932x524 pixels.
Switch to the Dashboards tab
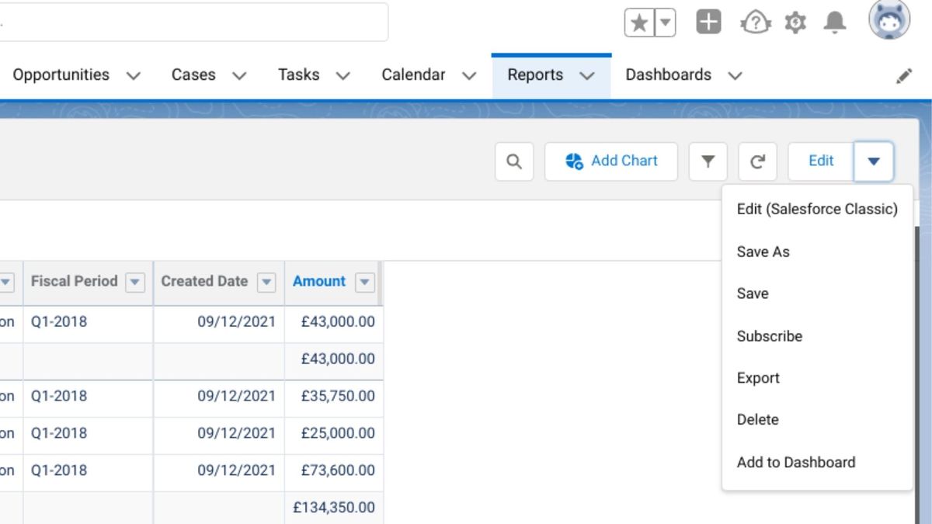click(x=669, y=75)
